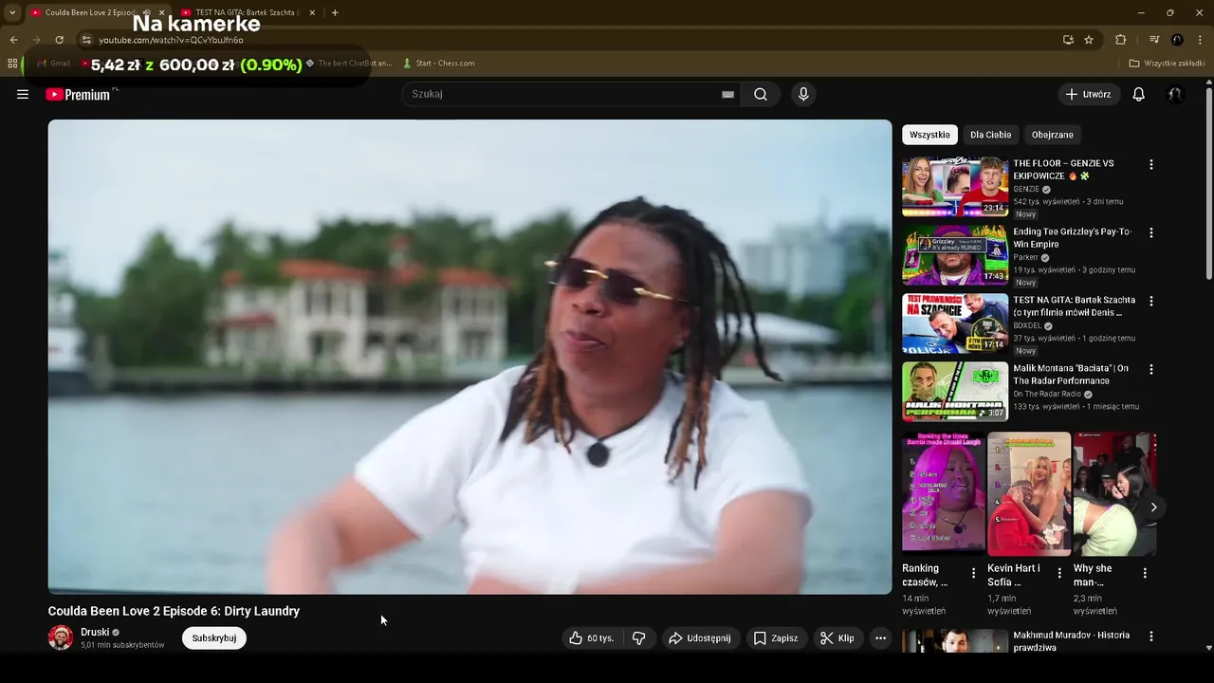The image size is (1214, 683).
Task: Click the search magnifier button
Action: coord(761,94)
